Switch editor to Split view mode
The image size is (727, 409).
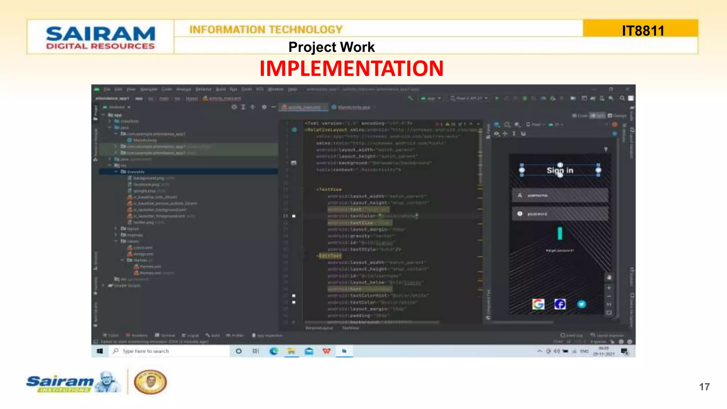point(597,116)
